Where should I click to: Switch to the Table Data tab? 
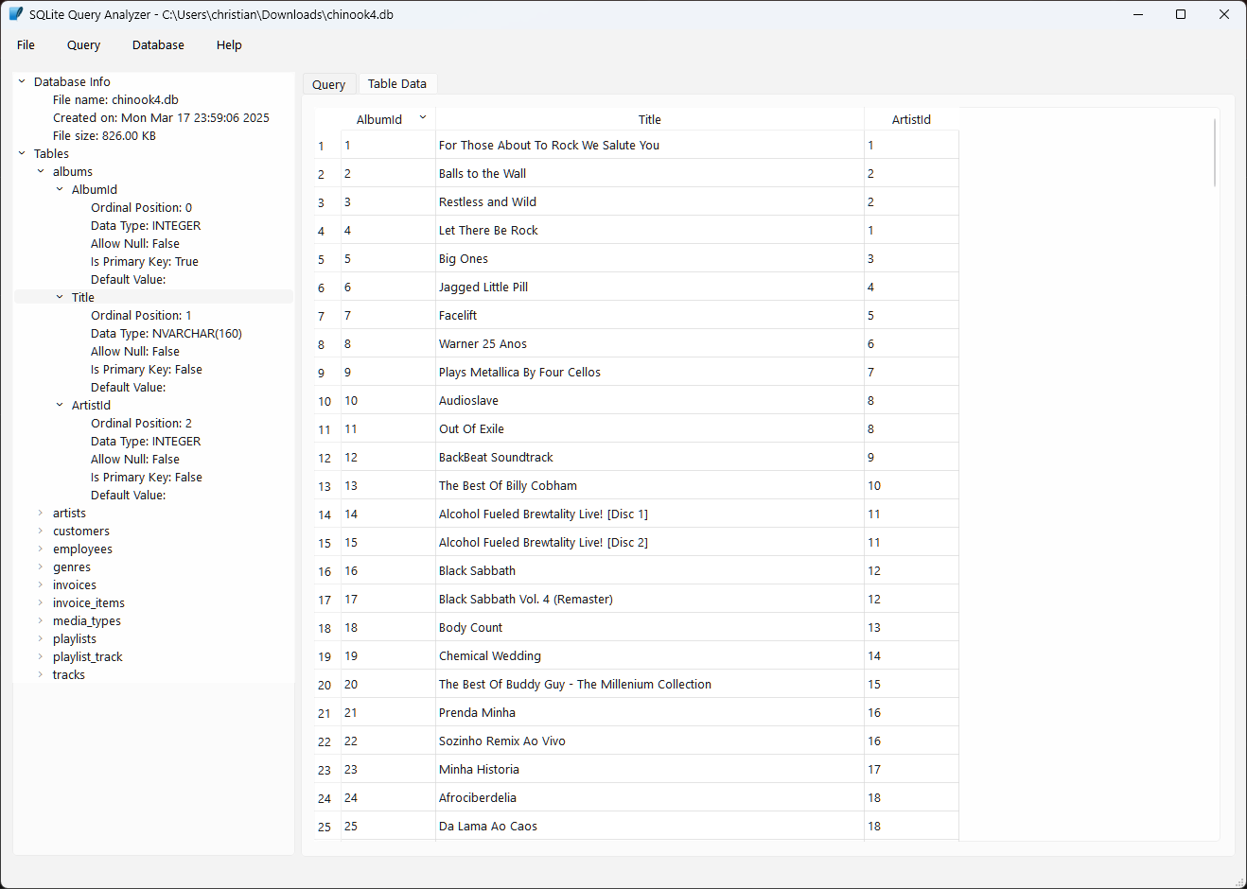point(397,83)
